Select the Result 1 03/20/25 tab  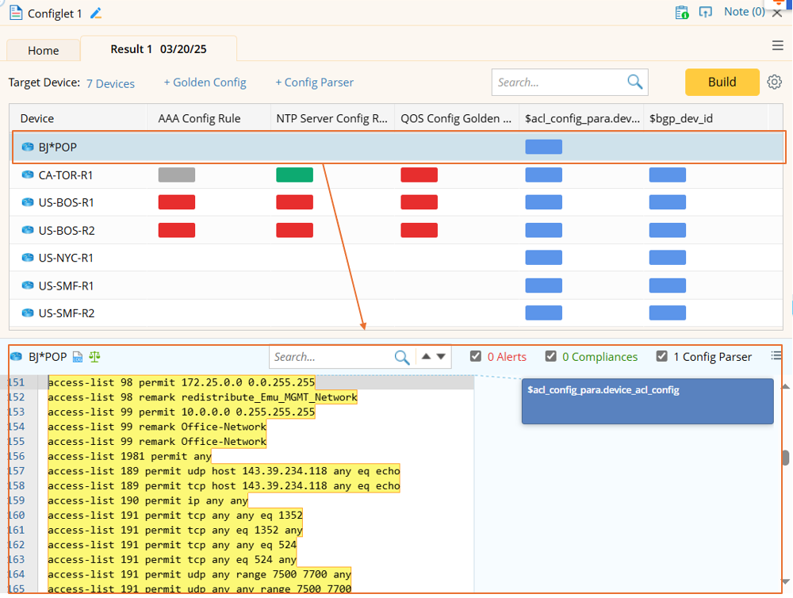(x=158, y=49)
